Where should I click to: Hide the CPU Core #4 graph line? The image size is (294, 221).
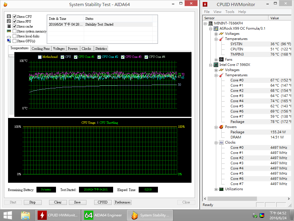[x=146, y=57]
